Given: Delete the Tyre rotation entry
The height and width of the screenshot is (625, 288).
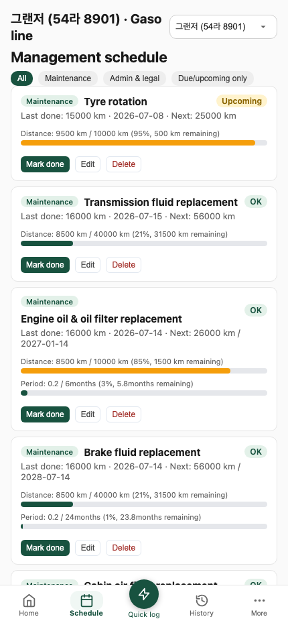Looking at the screenshot, I should pos(123,164).
